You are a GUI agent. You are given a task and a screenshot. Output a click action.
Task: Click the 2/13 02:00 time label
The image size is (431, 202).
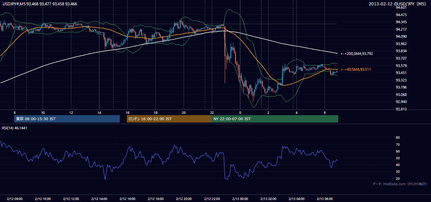(268, 199)
